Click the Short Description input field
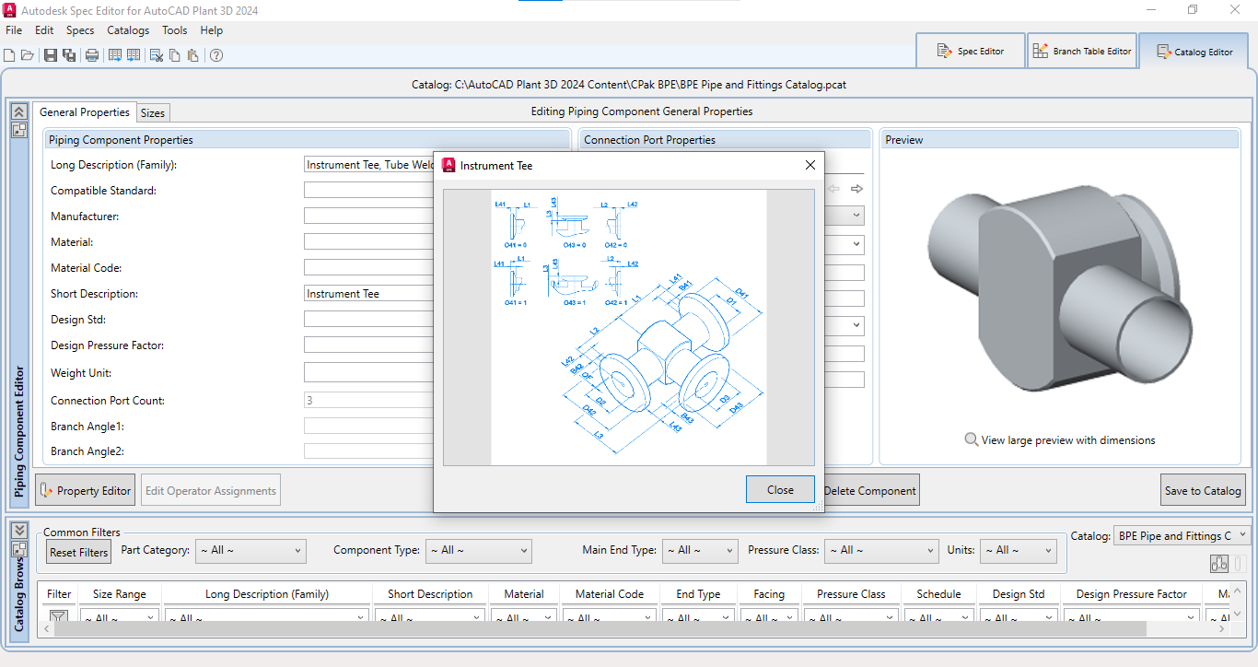Viewport: 1258px width, 667px height. click(369, 294)
